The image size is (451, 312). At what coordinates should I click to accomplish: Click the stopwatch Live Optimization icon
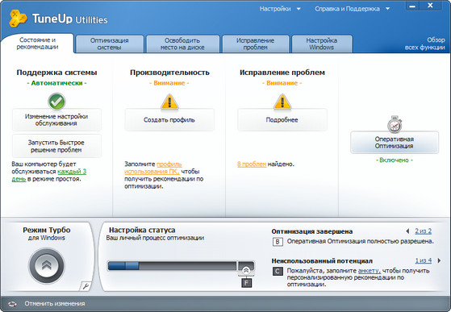click(x=395, y=124)
